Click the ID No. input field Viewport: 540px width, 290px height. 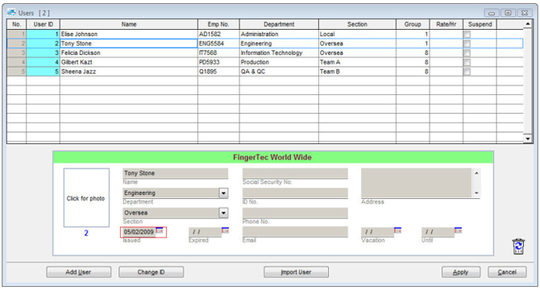(295, 193)
